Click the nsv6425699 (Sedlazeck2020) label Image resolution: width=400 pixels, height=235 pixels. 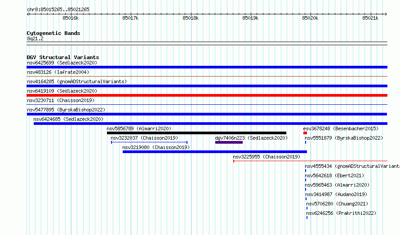pyautogui.click(x=62, y=63)
